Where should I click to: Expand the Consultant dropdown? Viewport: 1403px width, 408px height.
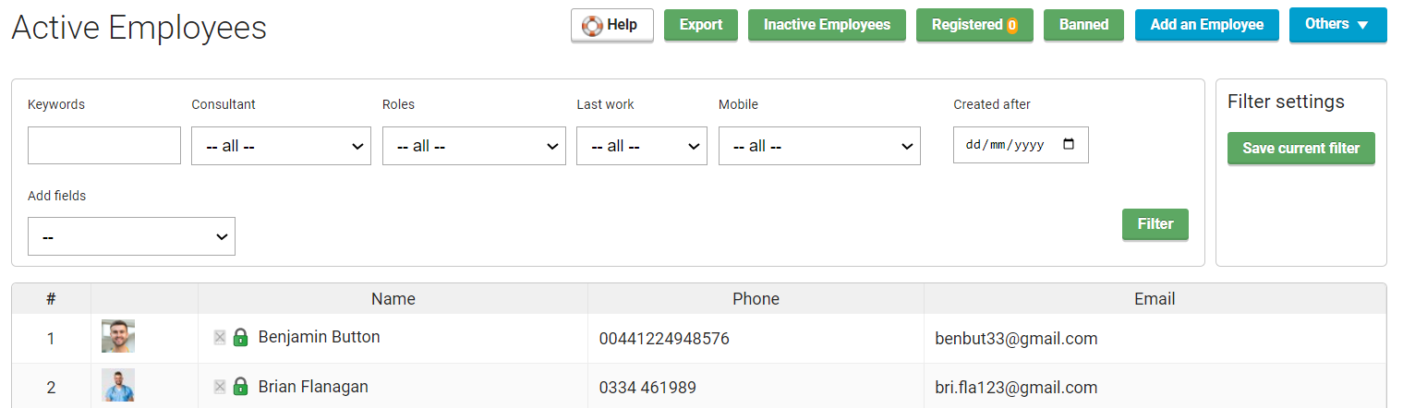pos(281,146)
